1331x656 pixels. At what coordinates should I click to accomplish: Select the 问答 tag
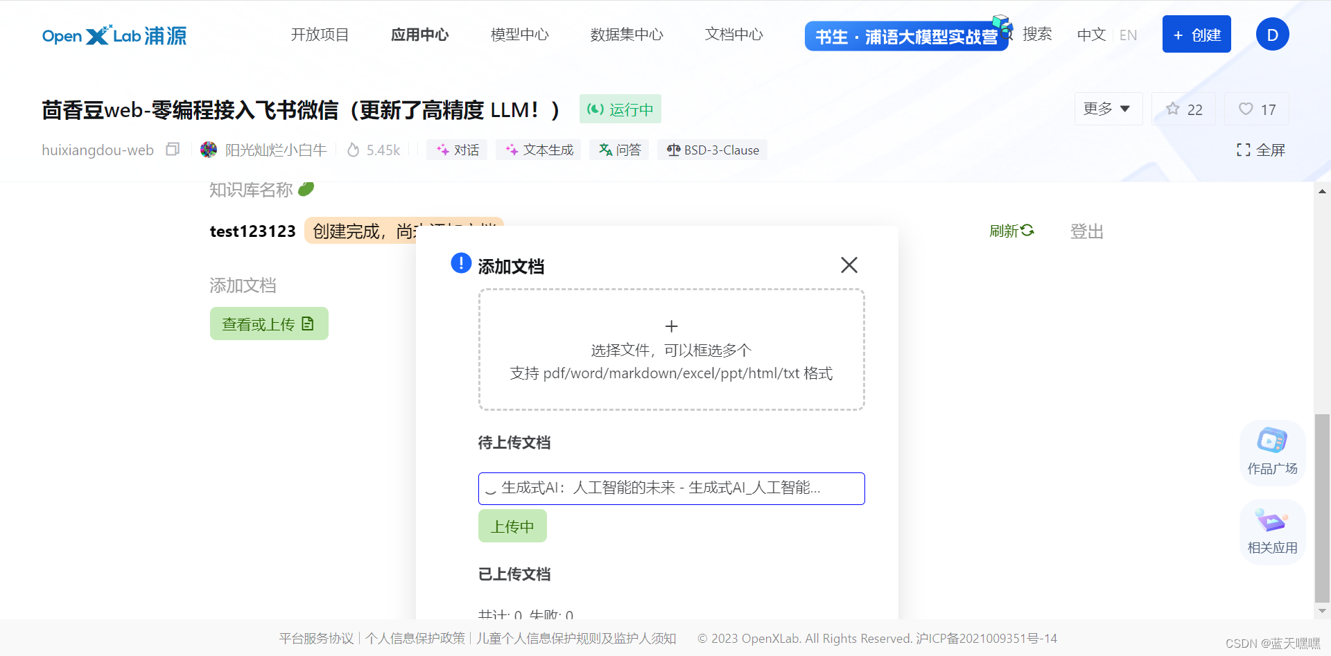click(x=619, y=150)
